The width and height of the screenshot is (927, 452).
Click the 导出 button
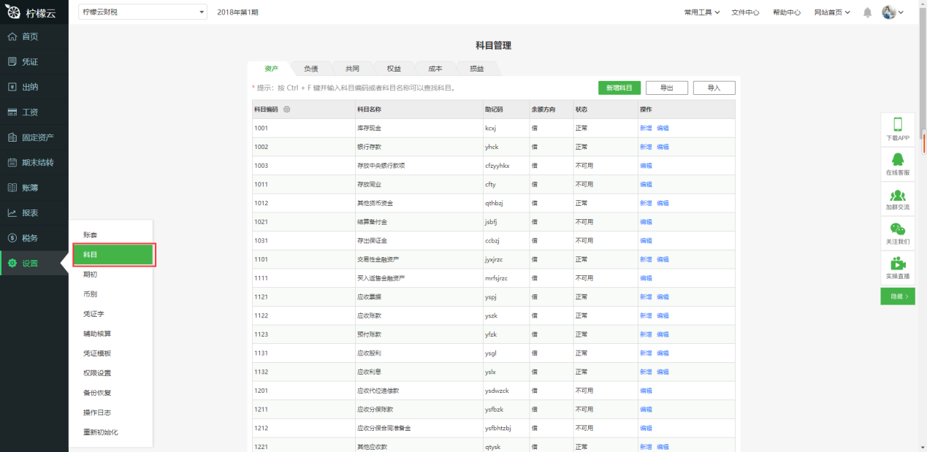(666, 88)
